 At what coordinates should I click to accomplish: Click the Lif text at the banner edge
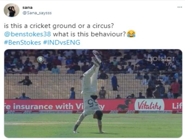pos(177,106)
